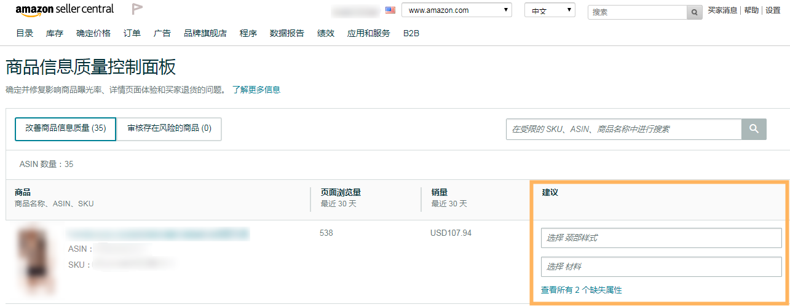Open the 目录 menu

click(x=25, y=33)
